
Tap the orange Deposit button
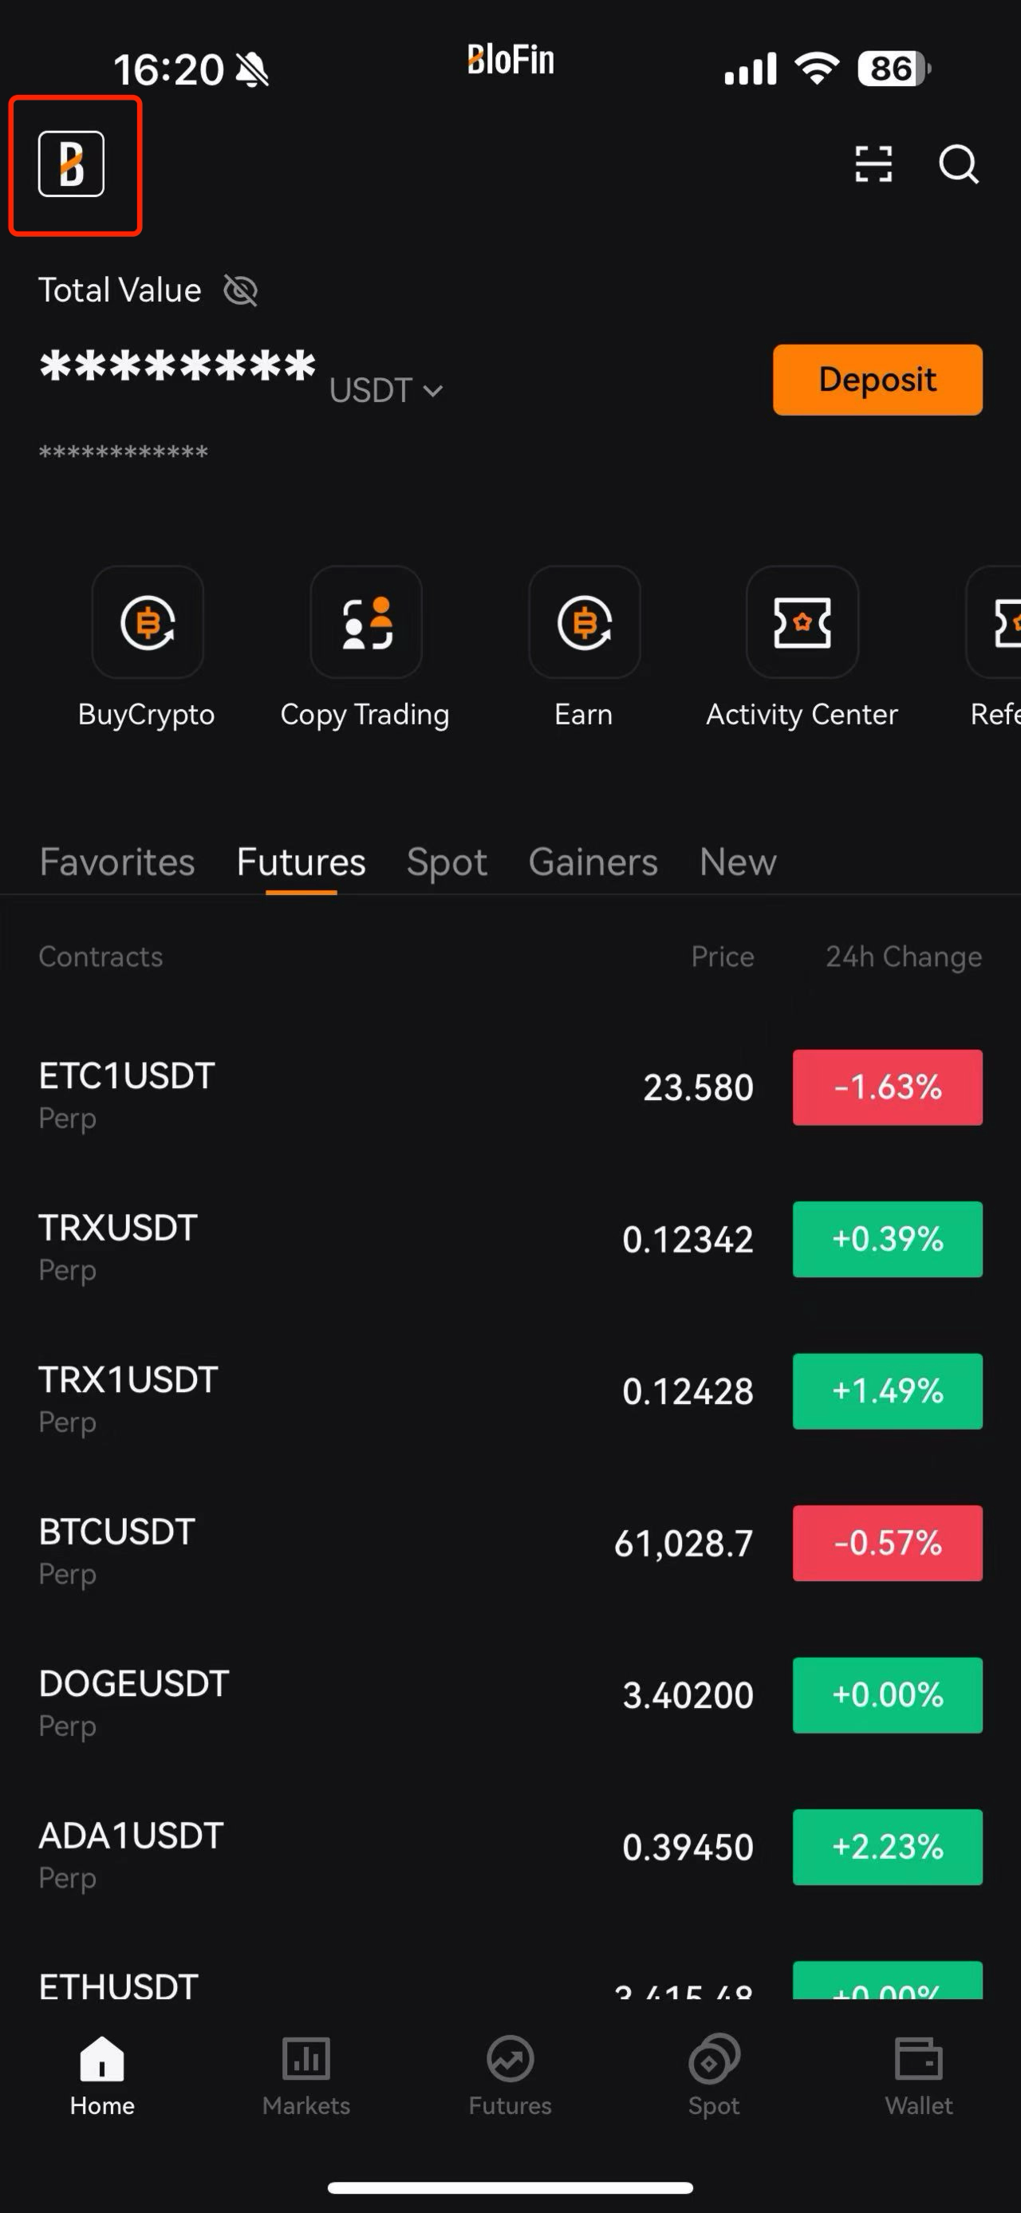(877, 380)
